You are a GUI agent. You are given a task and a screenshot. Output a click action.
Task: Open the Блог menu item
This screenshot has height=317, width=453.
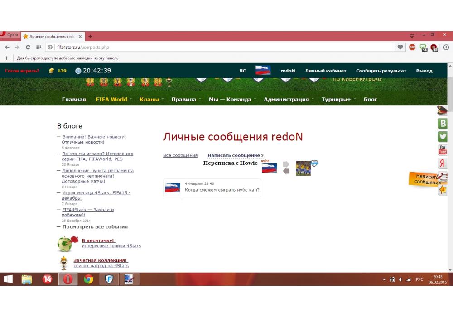(370, 100)
